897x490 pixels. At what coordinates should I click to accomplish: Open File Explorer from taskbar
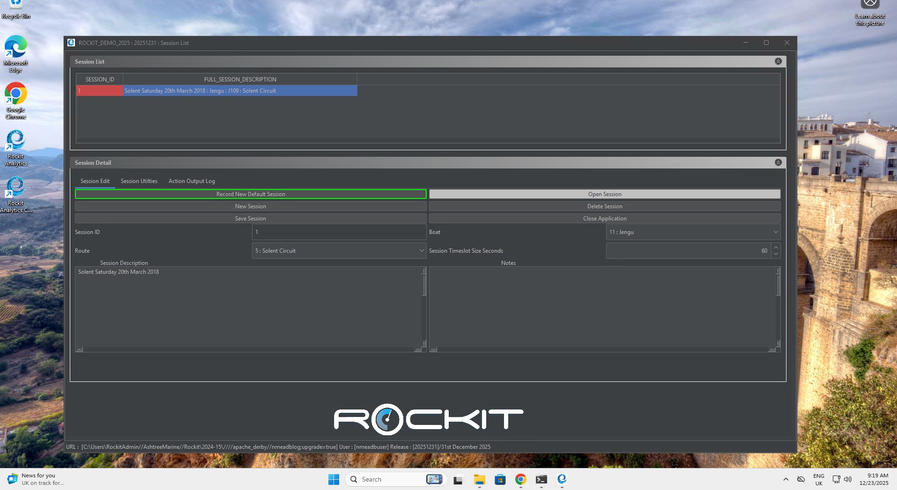(x=479, y=479)
